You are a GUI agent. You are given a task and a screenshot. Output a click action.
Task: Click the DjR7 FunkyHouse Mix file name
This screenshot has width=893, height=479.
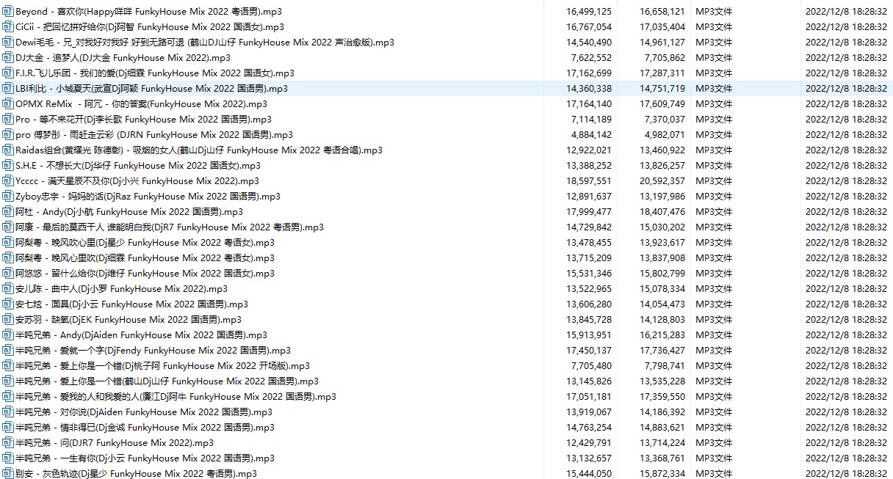point(169,227)
